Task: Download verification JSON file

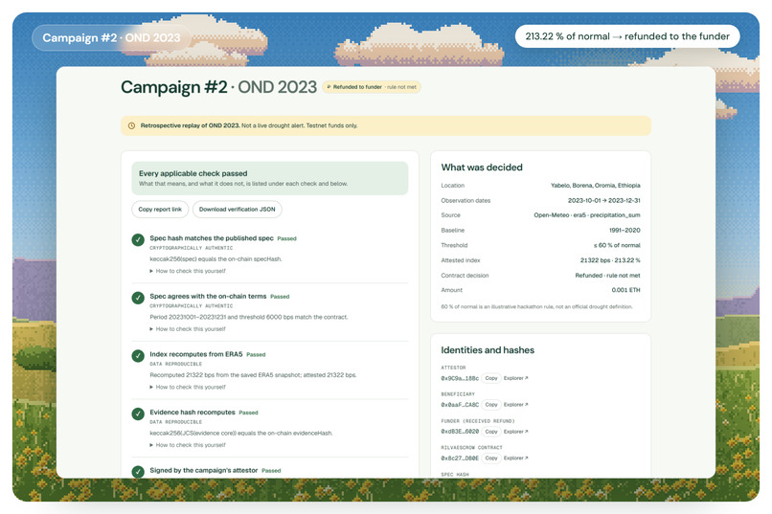Action: [x=237, y=209]
